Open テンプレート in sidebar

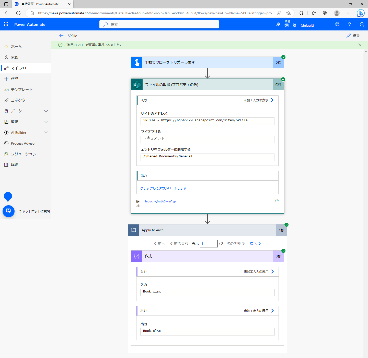(26, 90)
